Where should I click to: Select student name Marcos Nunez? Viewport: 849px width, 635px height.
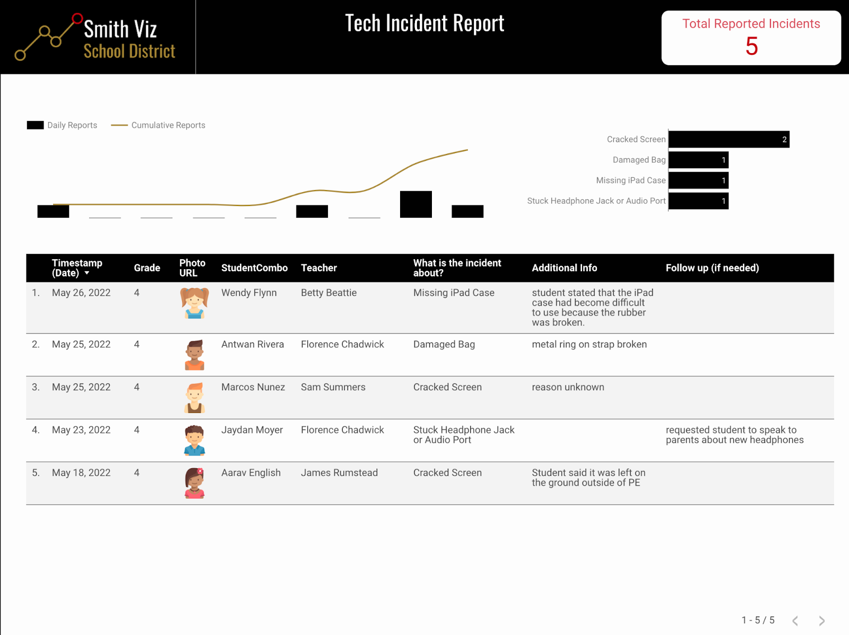pos(253,387)
